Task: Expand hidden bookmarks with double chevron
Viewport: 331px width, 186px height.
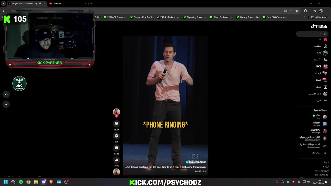Action: coord(304,17)
